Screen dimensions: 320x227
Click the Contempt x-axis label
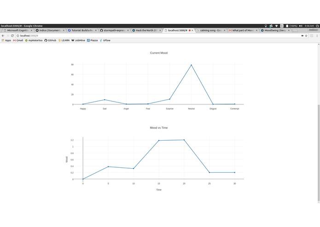coord(234,109)
